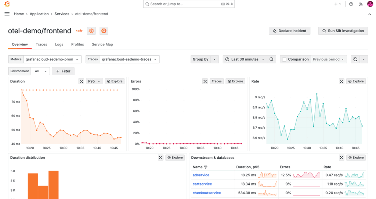Go to Services breadcrumb

coord(62,14)
